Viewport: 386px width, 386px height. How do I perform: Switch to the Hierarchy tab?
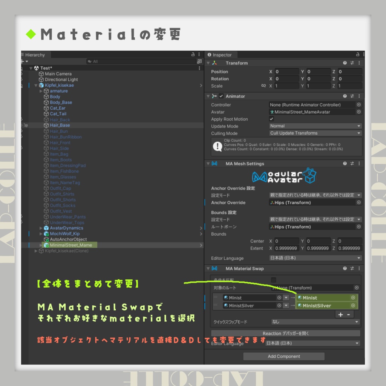(35, 55)
